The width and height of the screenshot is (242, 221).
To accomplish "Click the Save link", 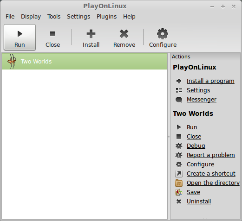I will [193, 192].
